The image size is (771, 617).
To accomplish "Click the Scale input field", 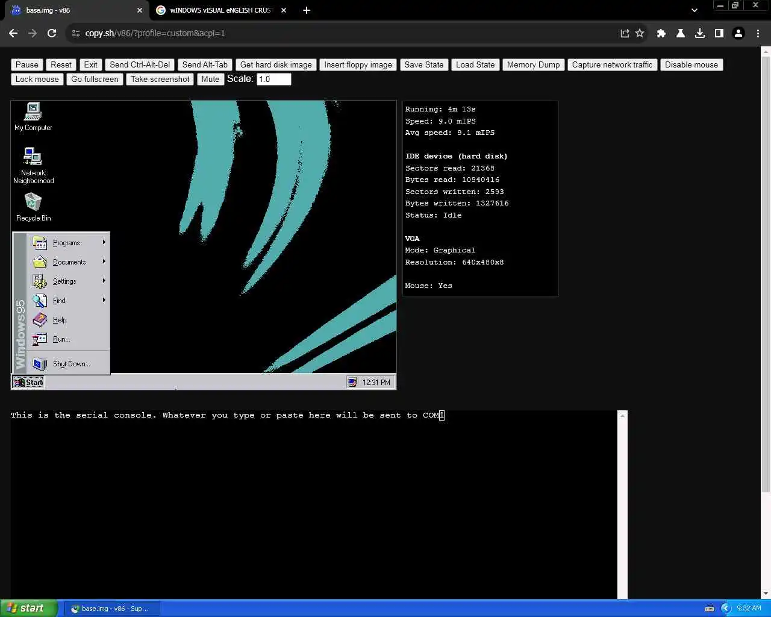I will click(274, 79).
